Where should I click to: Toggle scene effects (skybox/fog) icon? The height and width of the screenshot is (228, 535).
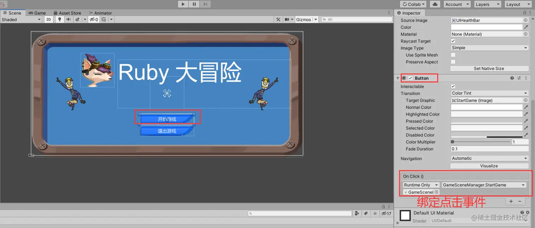(77, 19)
